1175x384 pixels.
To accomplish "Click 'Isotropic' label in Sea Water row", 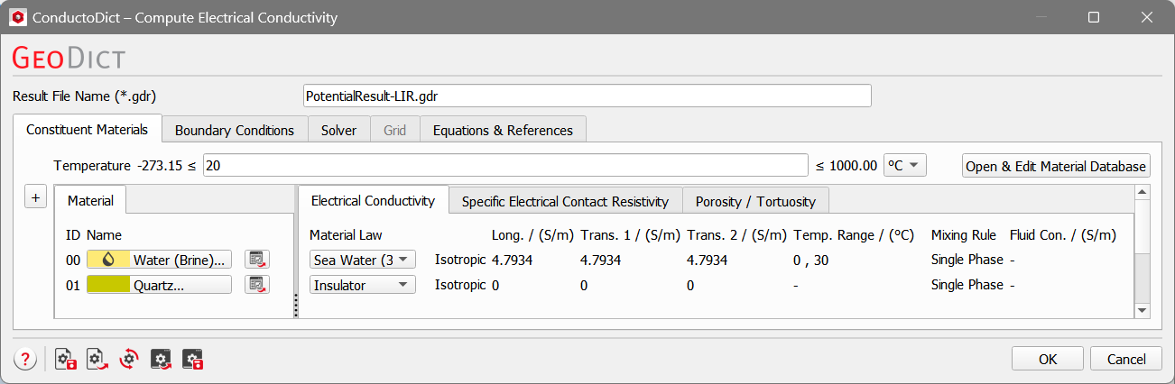I will pyautogui.click(x=460, y=260).
